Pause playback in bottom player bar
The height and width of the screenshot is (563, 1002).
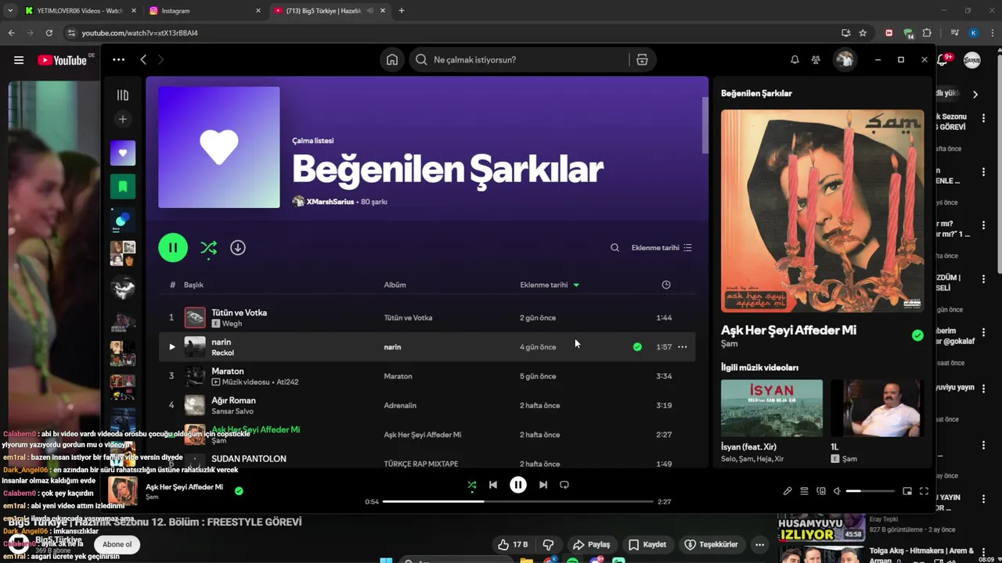(x=518, y=485)
